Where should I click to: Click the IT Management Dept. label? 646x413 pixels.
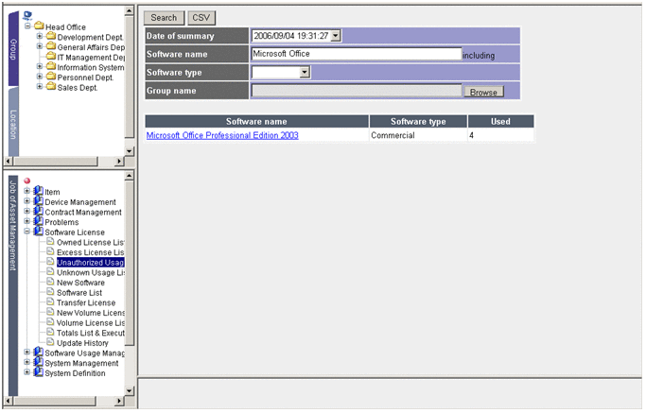[x=91, y=58]
